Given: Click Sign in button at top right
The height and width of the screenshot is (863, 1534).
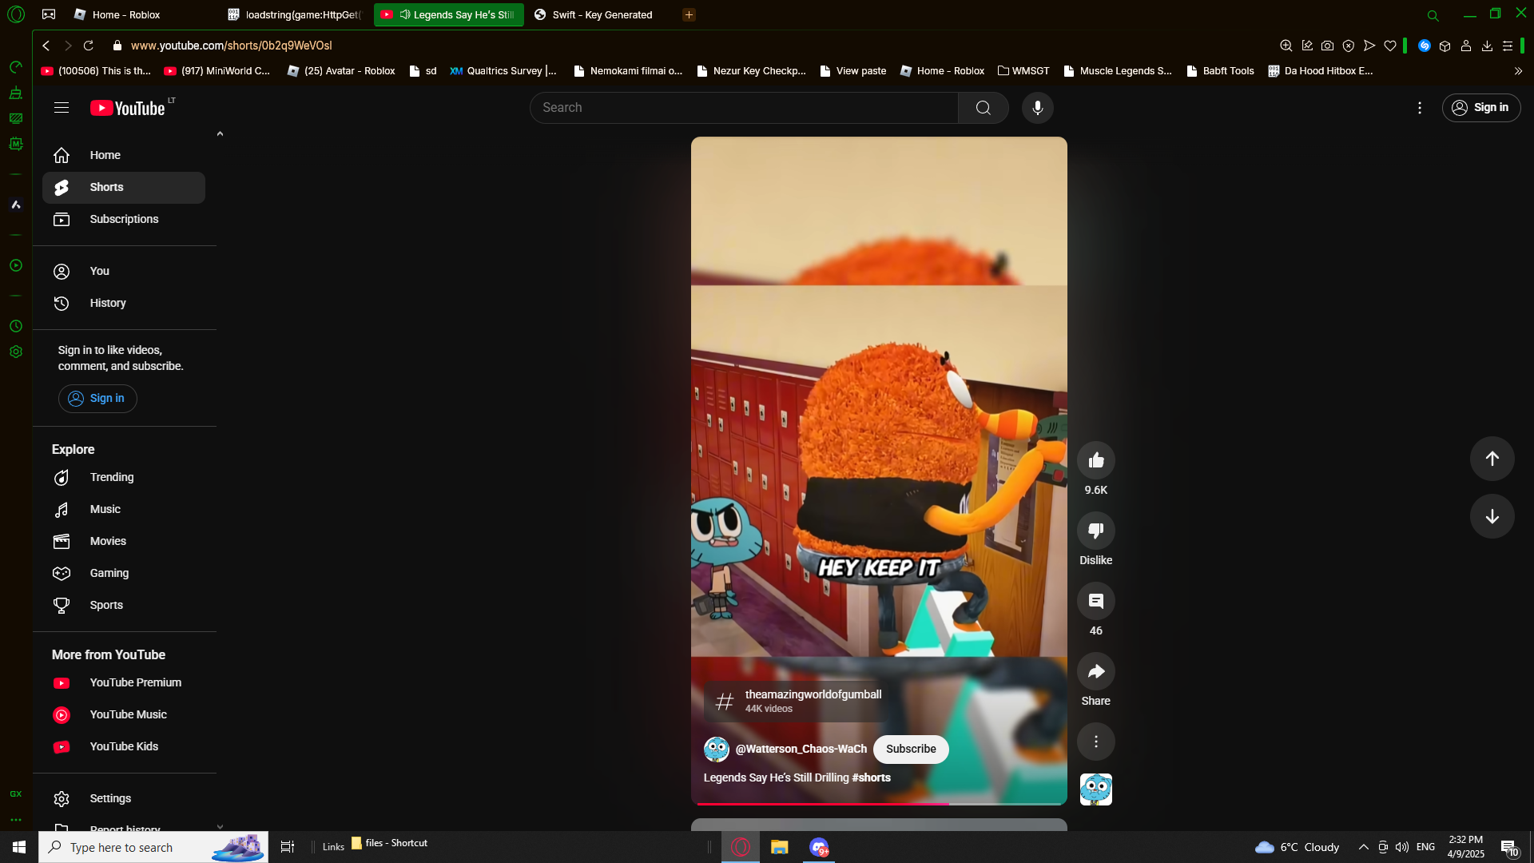Looking at the screenshot, I should 1480,108.
